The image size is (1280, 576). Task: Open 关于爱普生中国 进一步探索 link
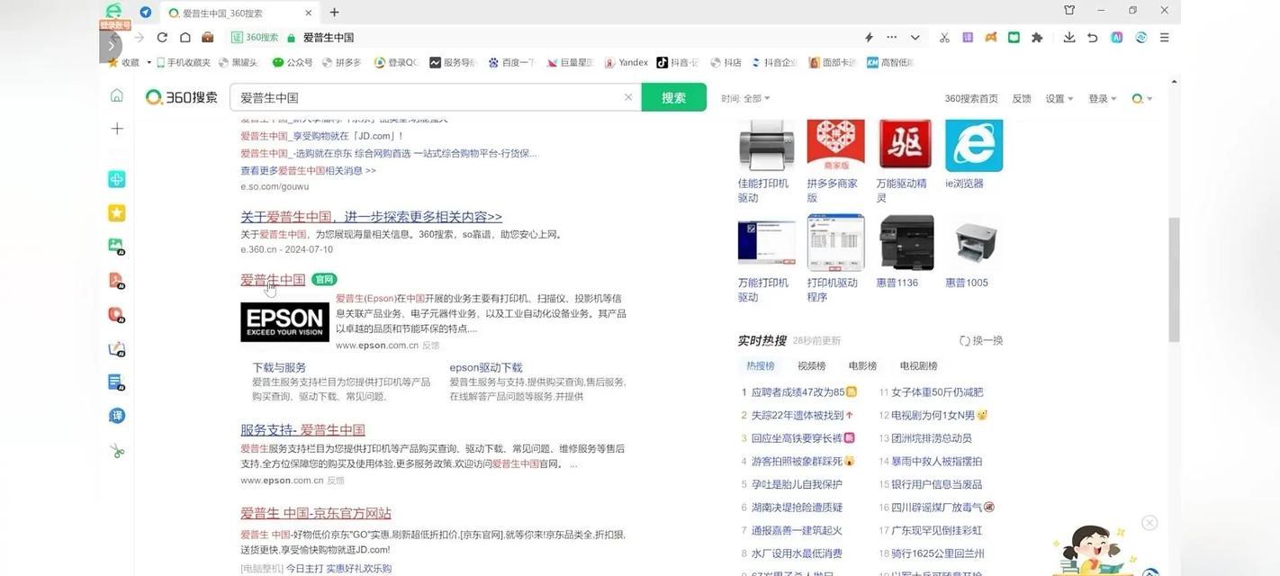[371, 216]
